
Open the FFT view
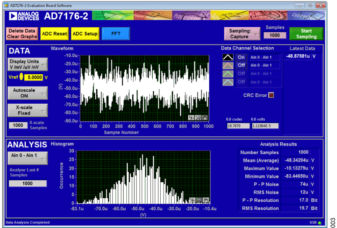[x=116, y=34]
